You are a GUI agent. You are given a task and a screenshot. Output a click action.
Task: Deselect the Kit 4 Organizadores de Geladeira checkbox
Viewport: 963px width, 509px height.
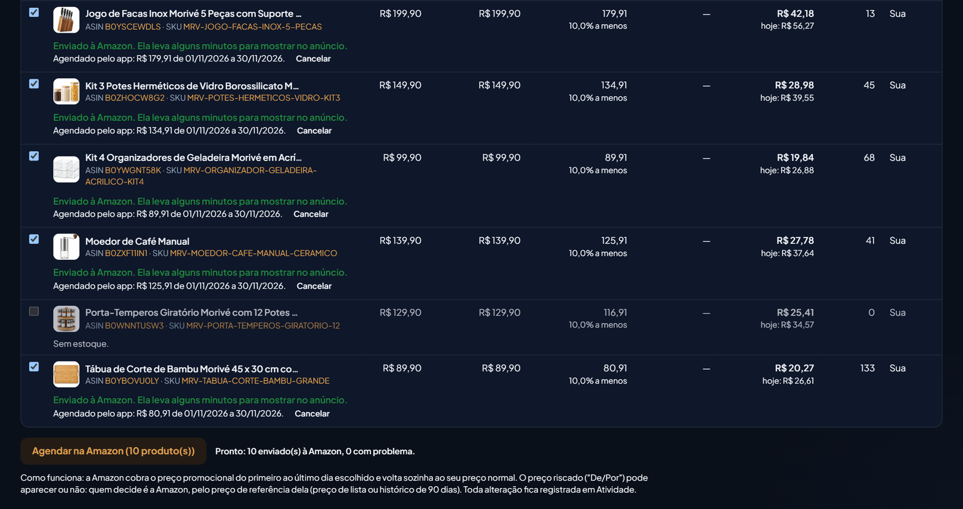pos(34,156)
